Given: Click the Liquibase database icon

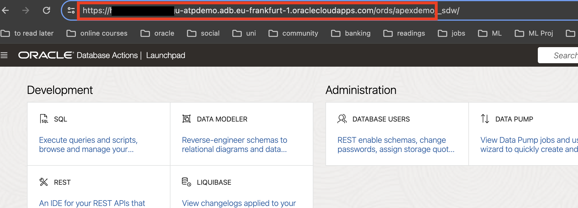Looking at the screenshot, I should click(187, 182).
